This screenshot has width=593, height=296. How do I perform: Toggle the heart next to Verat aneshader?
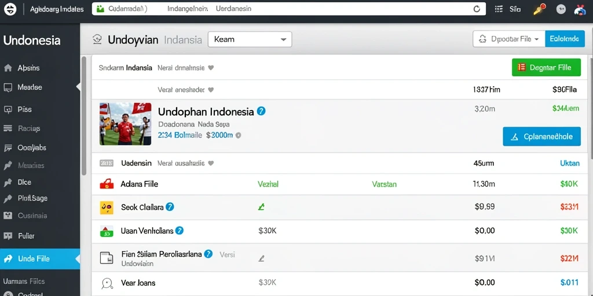211,90
